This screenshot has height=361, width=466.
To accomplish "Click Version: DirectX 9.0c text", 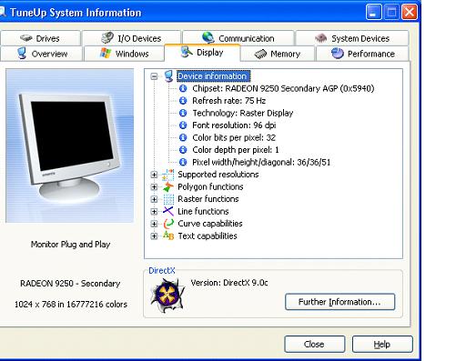I will tap(229, 283).
